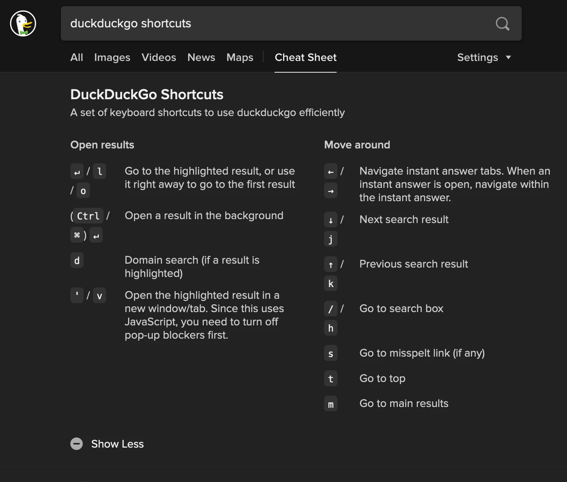This screenshot has height=482, width=567.
Task: Click inside the search input field
Action: coord(273,23)
